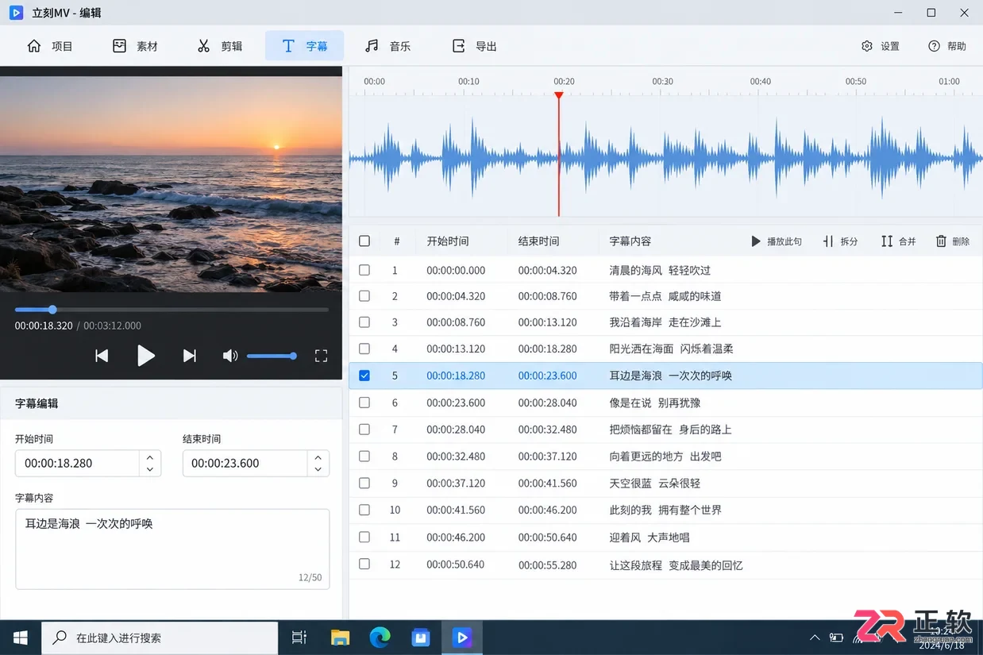Switch to the 素材 tab
This screenshot has height=655, width=983.
pyautogui.click(x=135, y=46)
